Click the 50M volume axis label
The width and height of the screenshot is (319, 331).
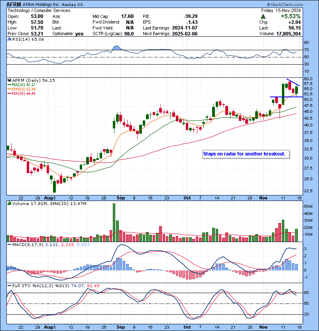[x=308, y=207]
